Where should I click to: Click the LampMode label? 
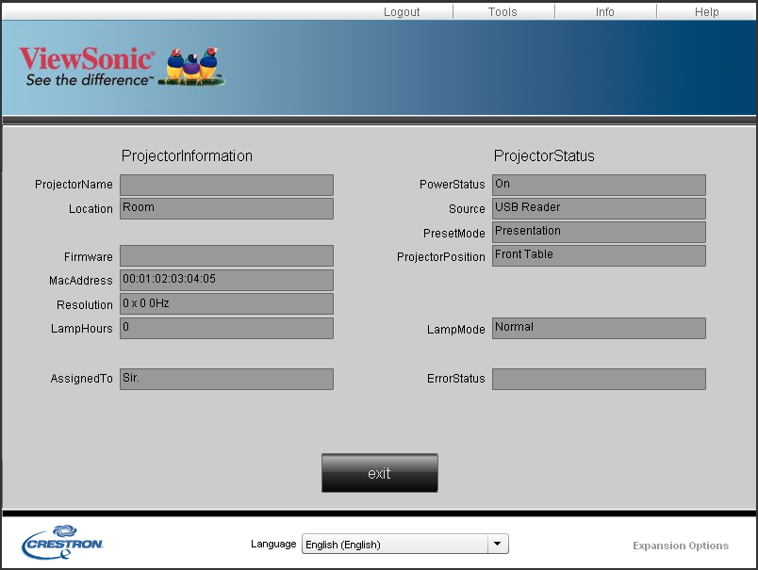pyautogui.click(x=456, y=330)
